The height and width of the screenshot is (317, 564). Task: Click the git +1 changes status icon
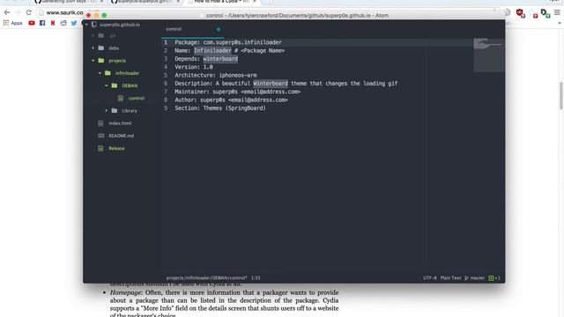coord(494,278)
